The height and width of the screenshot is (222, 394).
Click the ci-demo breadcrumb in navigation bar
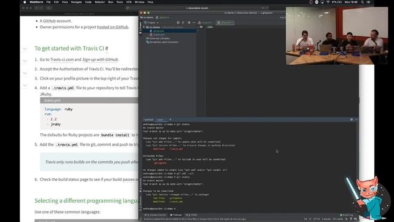[147, 17]
